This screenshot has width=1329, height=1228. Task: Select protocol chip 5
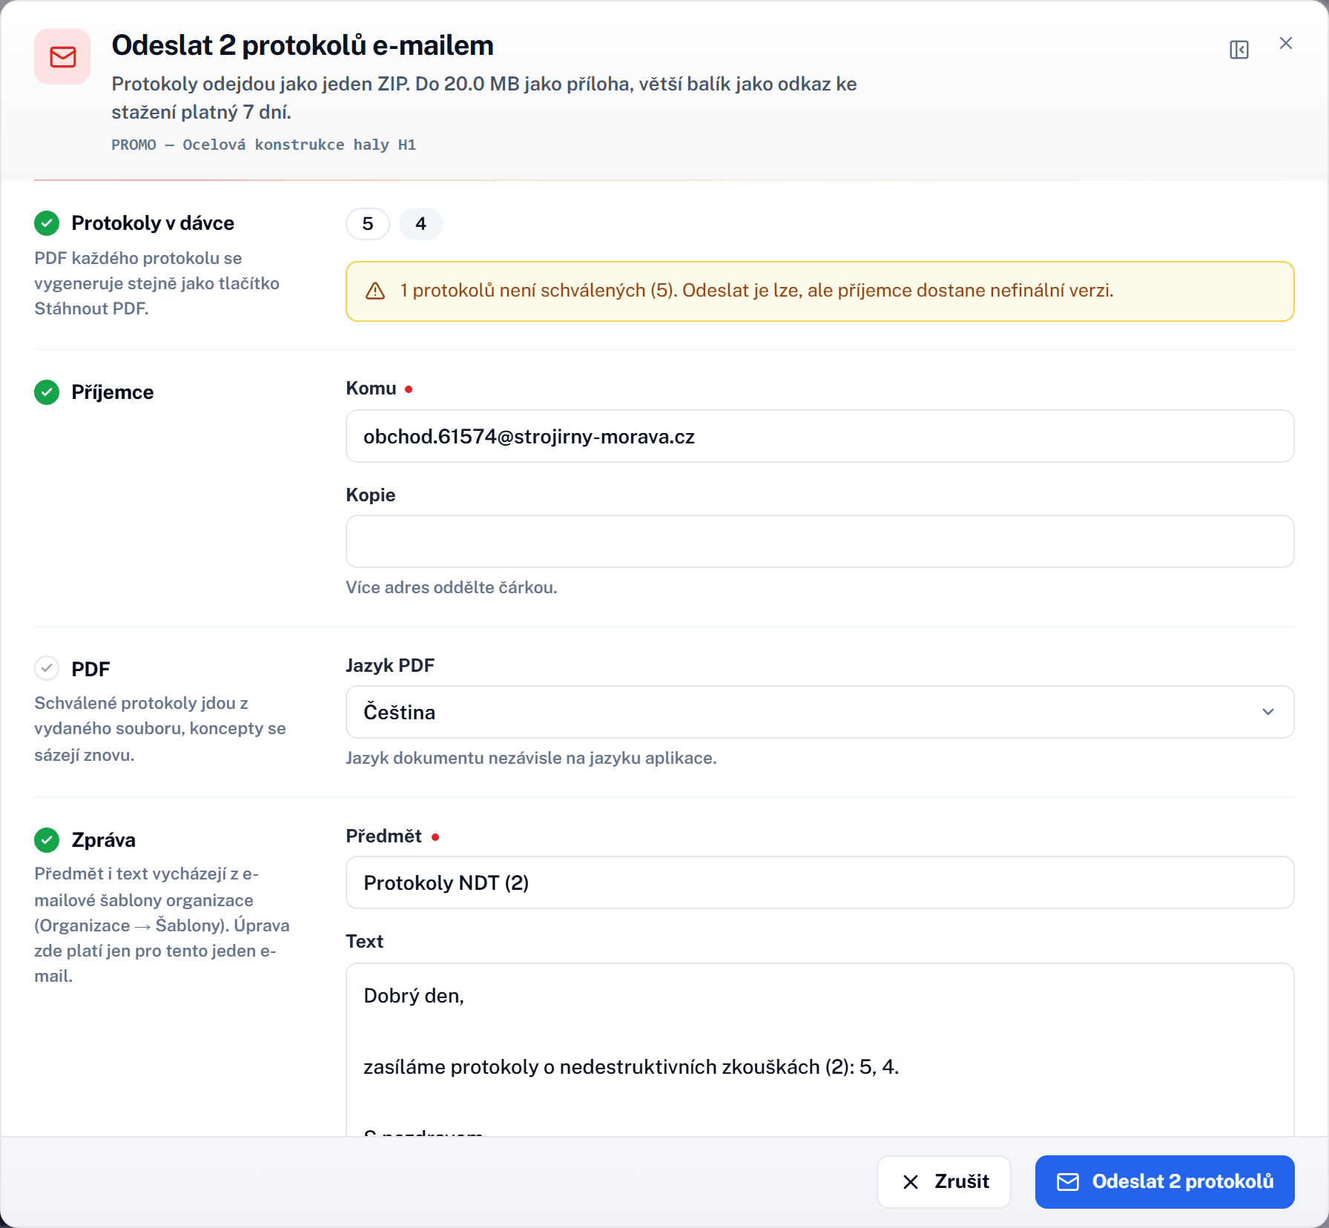tap(368, 224)
